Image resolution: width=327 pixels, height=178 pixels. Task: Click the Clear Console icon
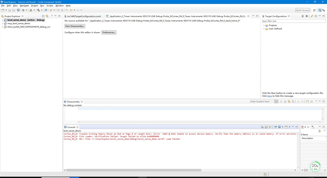[x=262, y=127]
